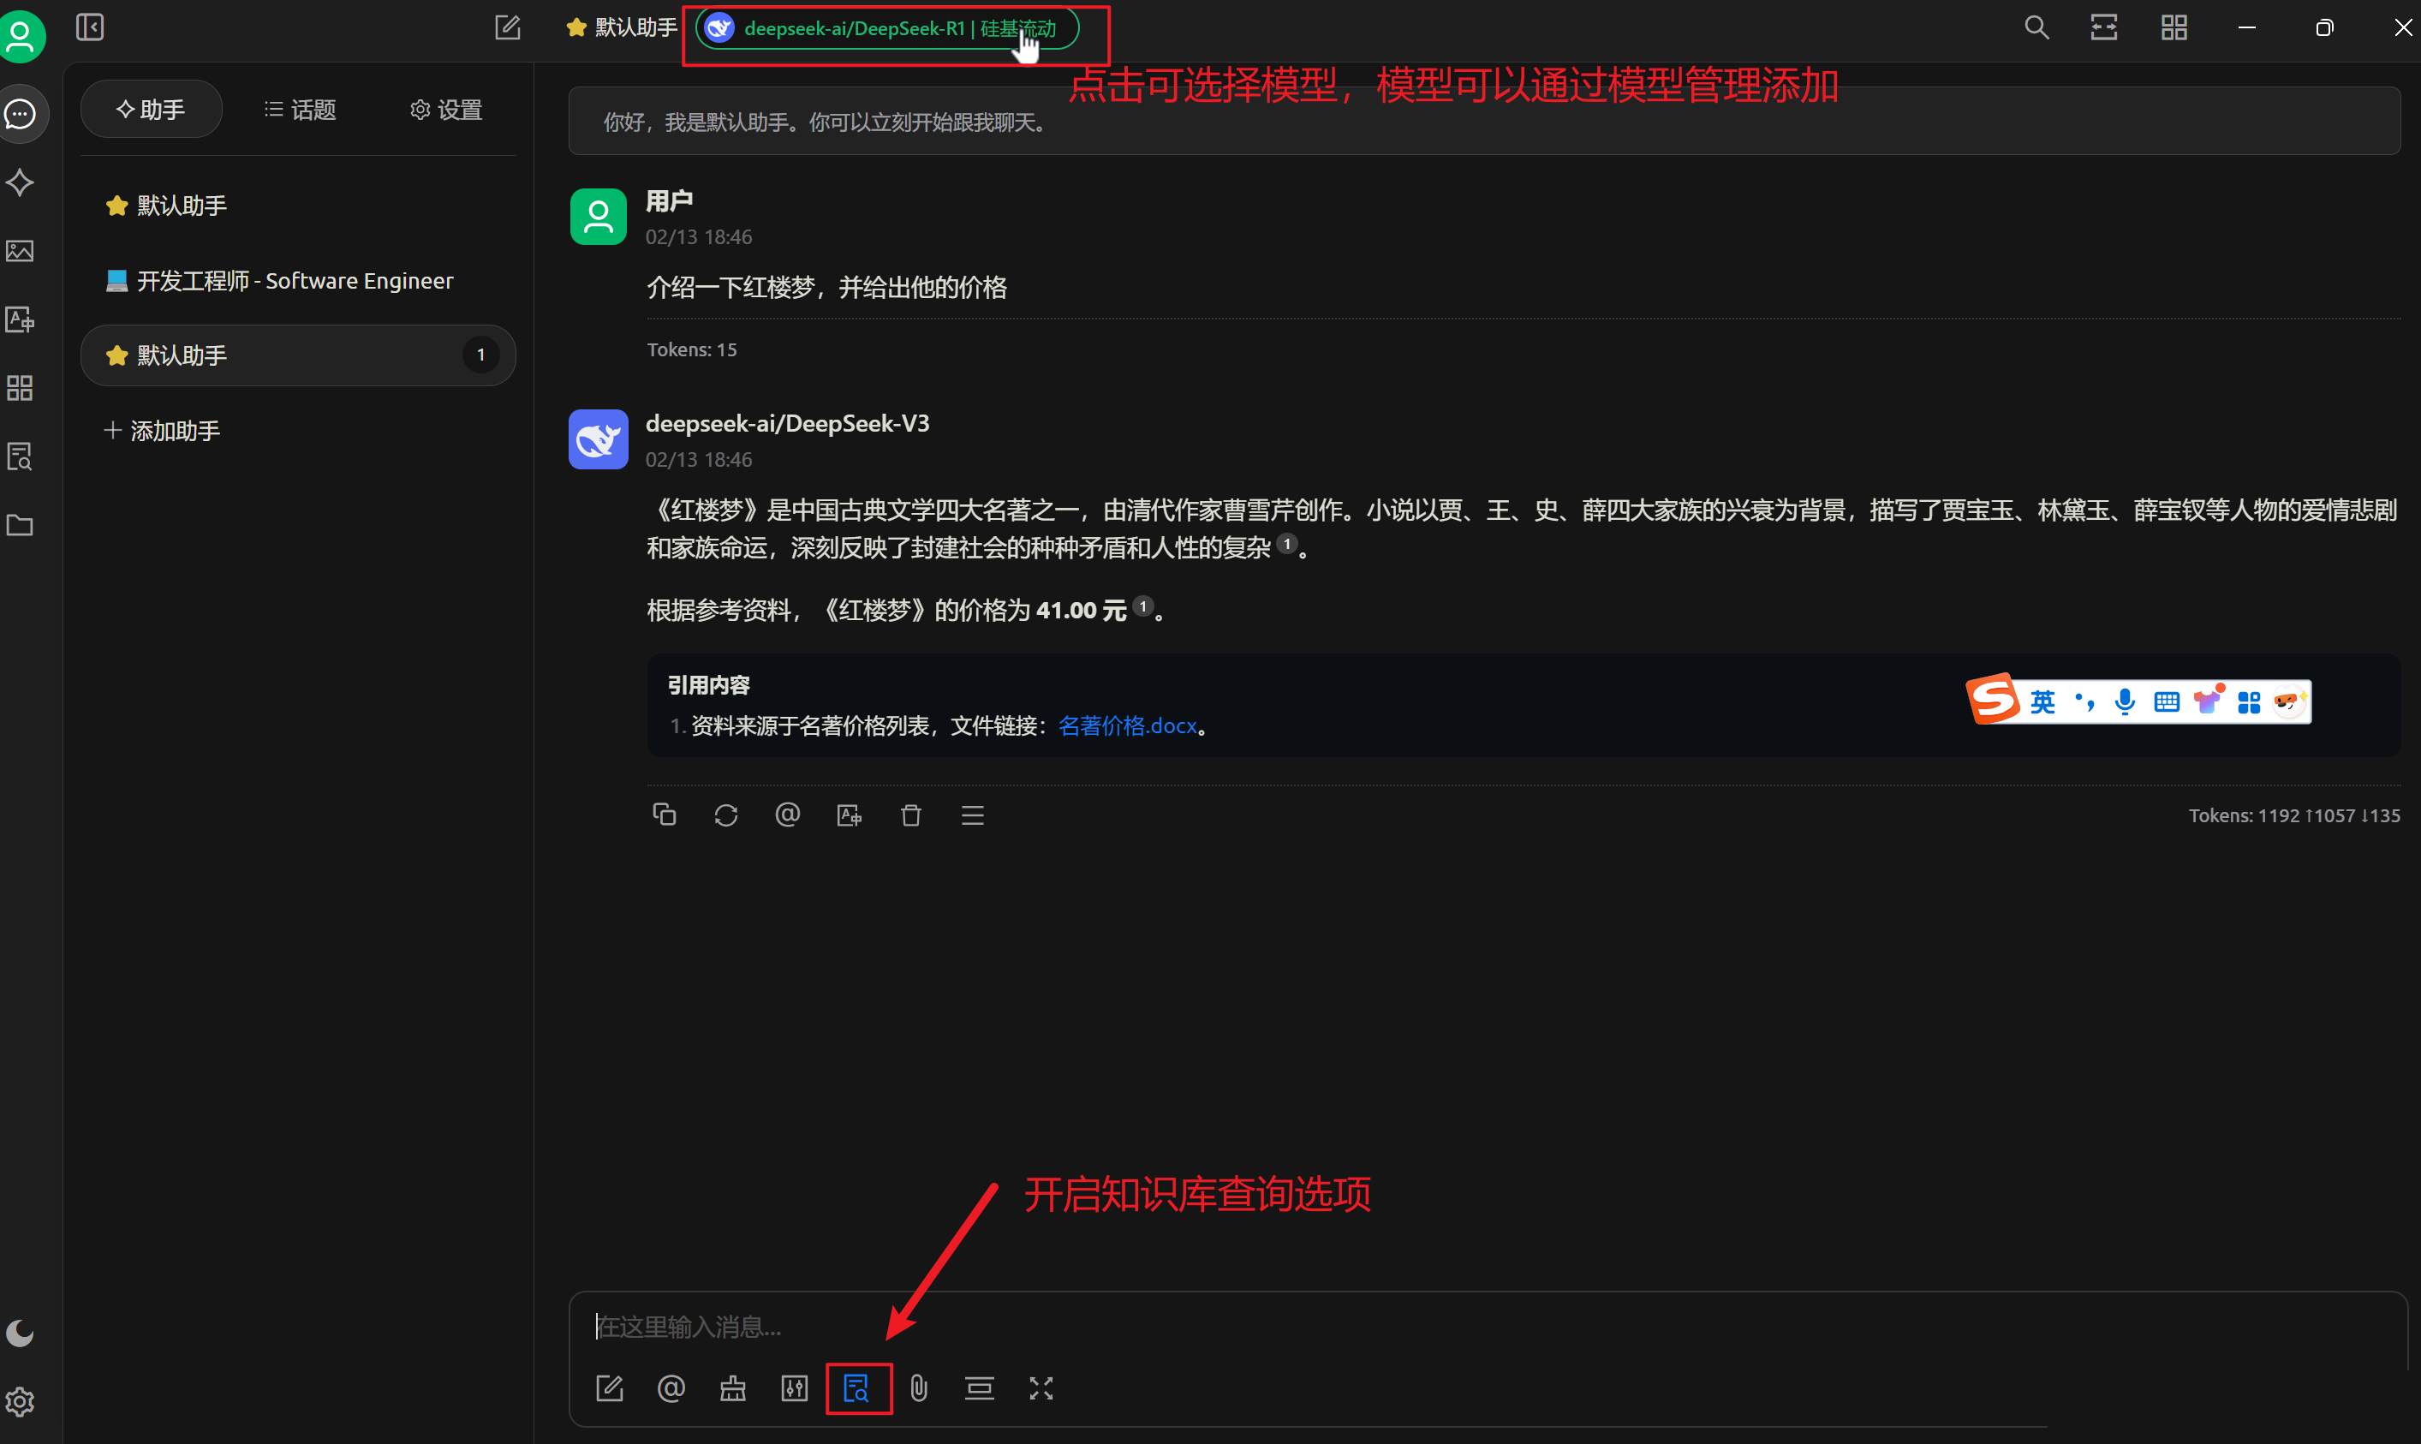Image resolution: width=2421 pixels, height=1444 pixels.
Task: Open more options menu under response
Action: pyautogui.click(x=973, y=814)
